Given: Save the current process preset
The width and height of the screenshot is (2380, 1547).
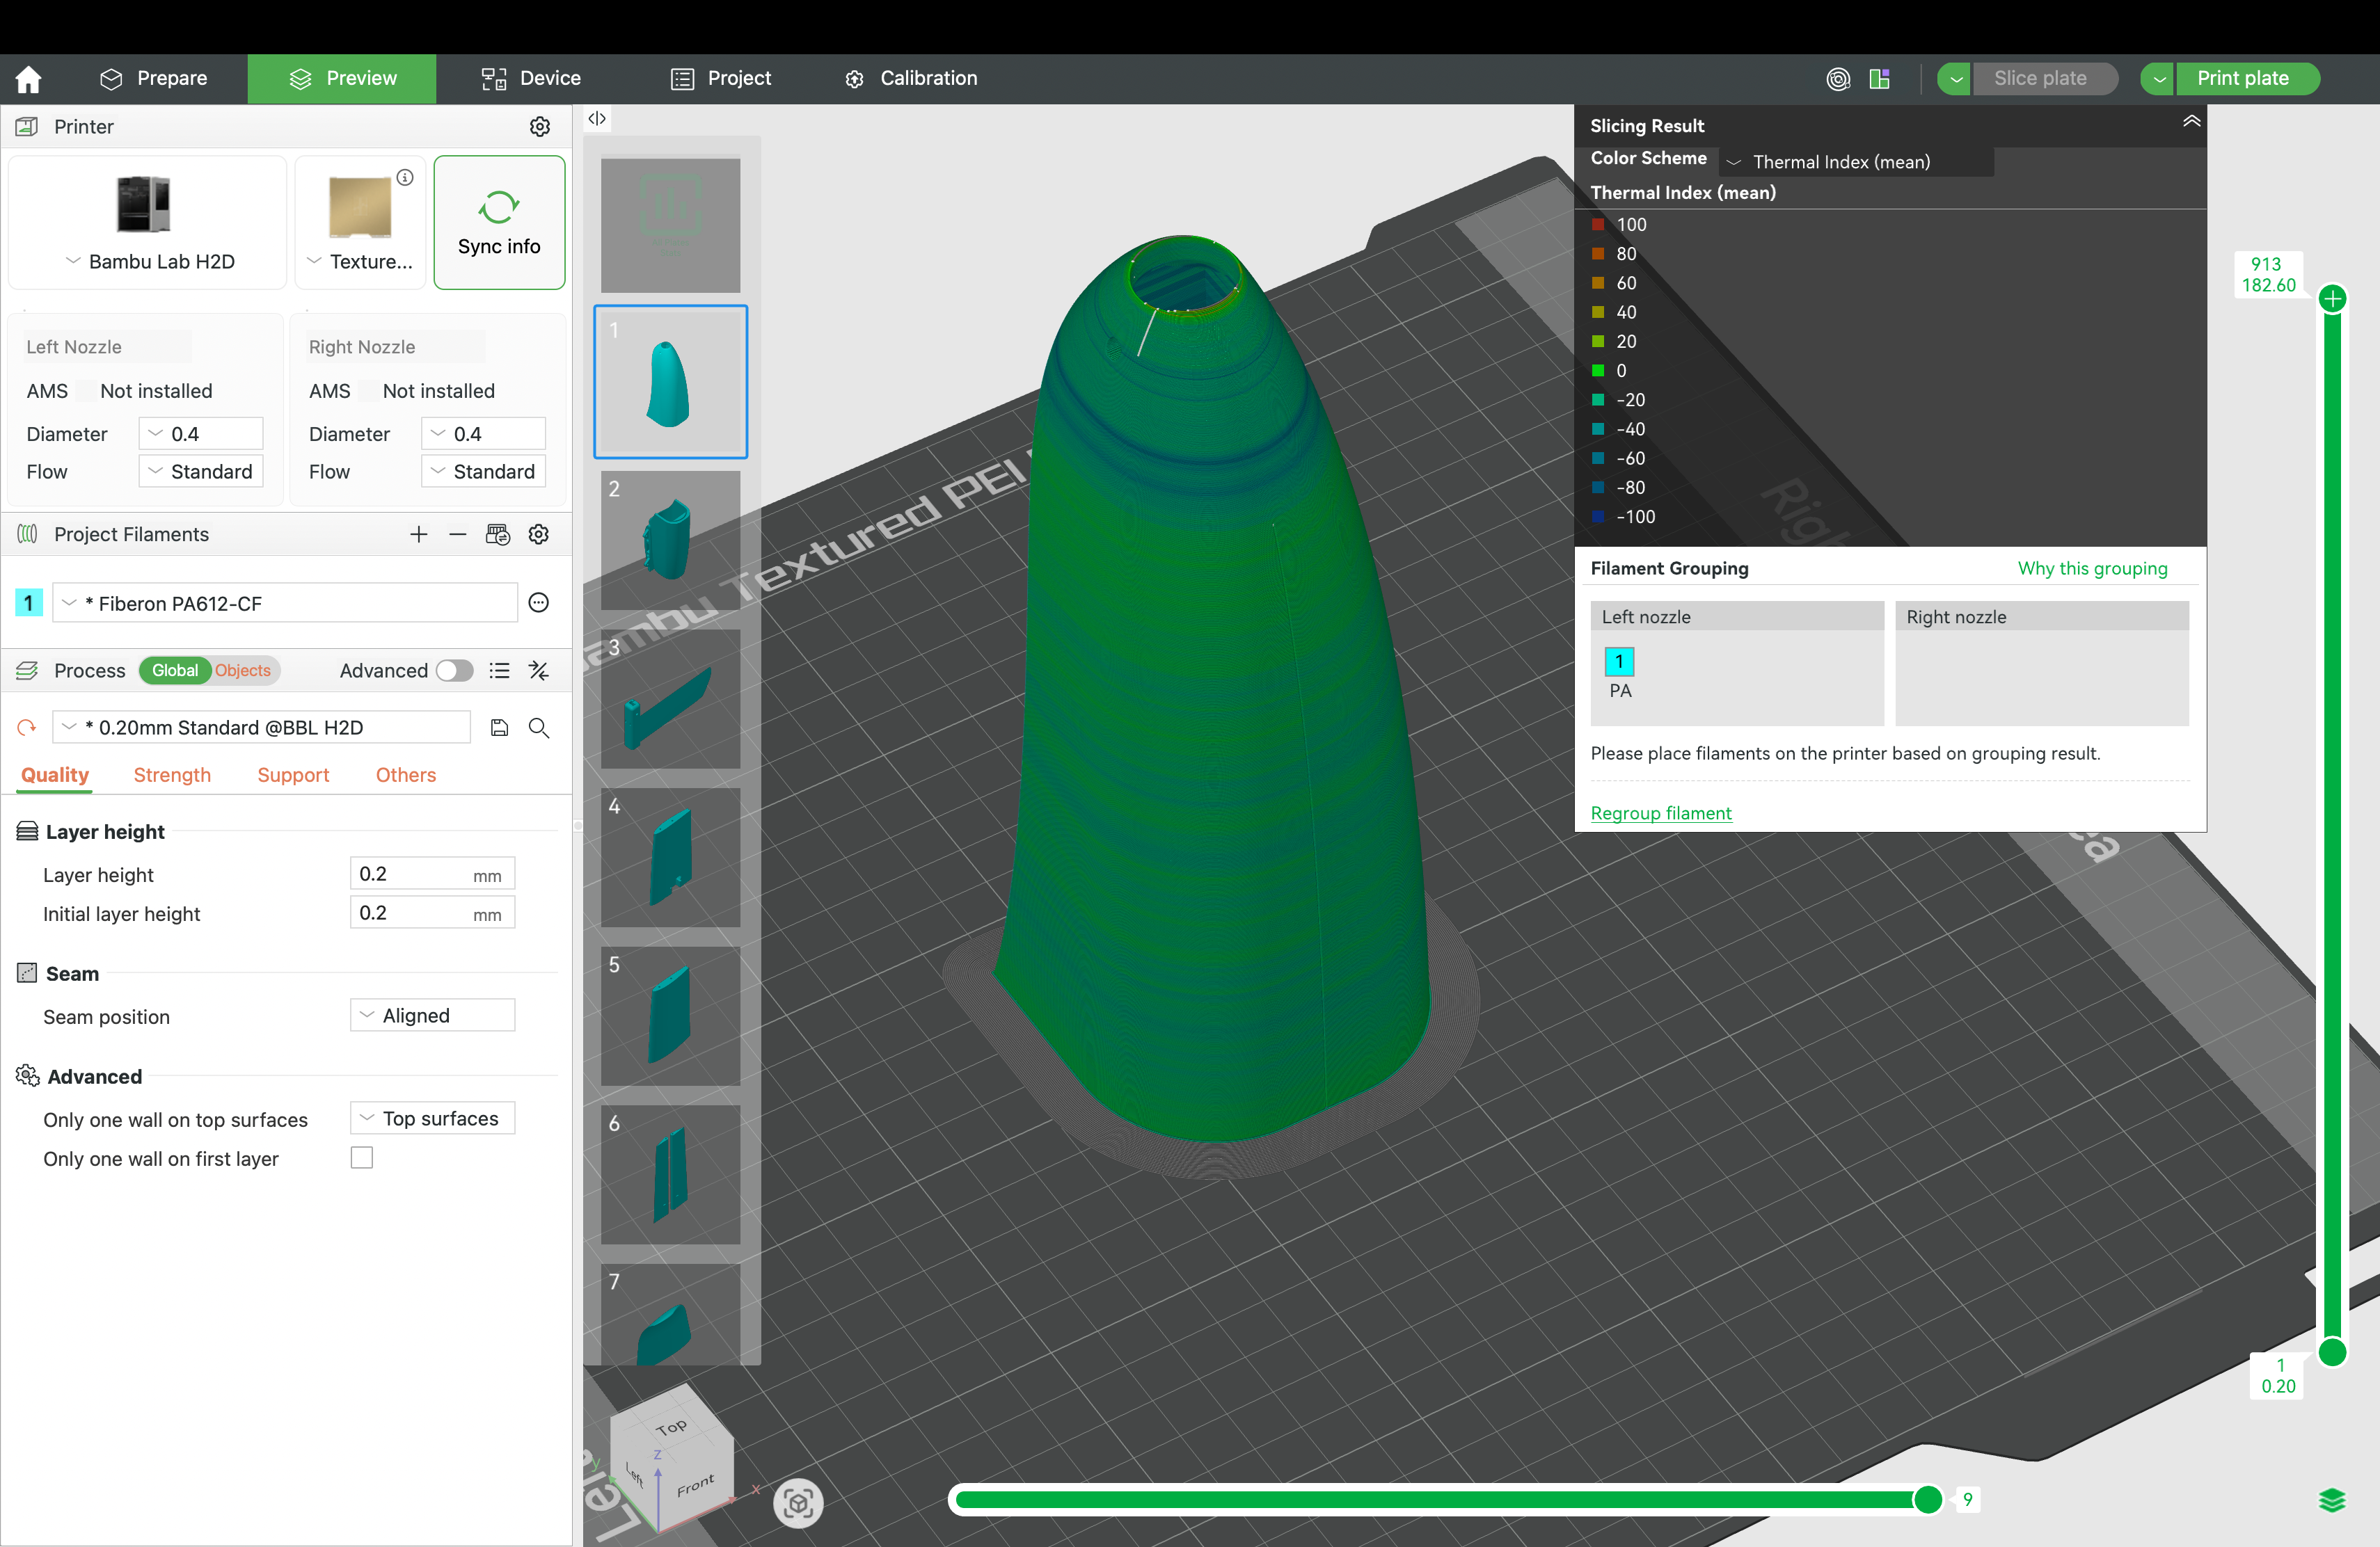Looking at the screenshot, I should coord(499,728).
